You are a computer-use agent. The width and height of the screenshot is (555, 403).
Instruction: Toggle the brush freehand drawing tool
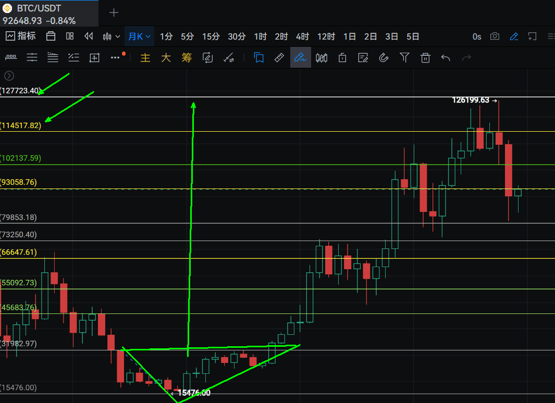tap(300, 57)
